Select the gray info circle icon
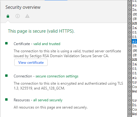The image size is (137, 117). click(18, 16)
